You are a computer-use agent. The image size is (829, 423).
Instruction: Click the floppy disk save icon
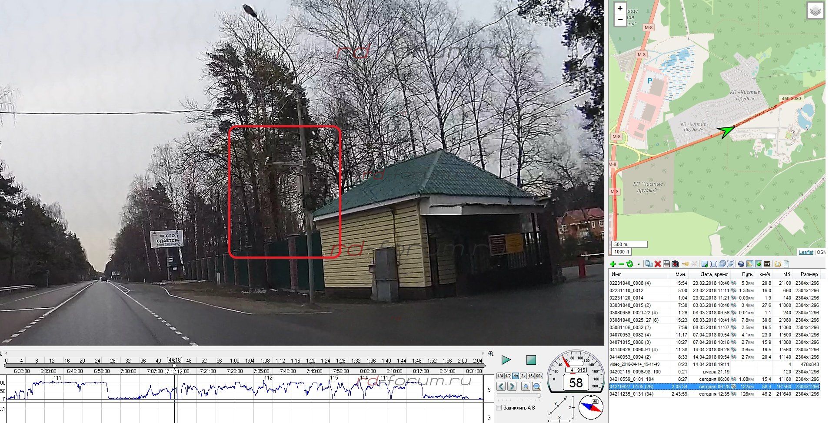[x=666, y=264]
